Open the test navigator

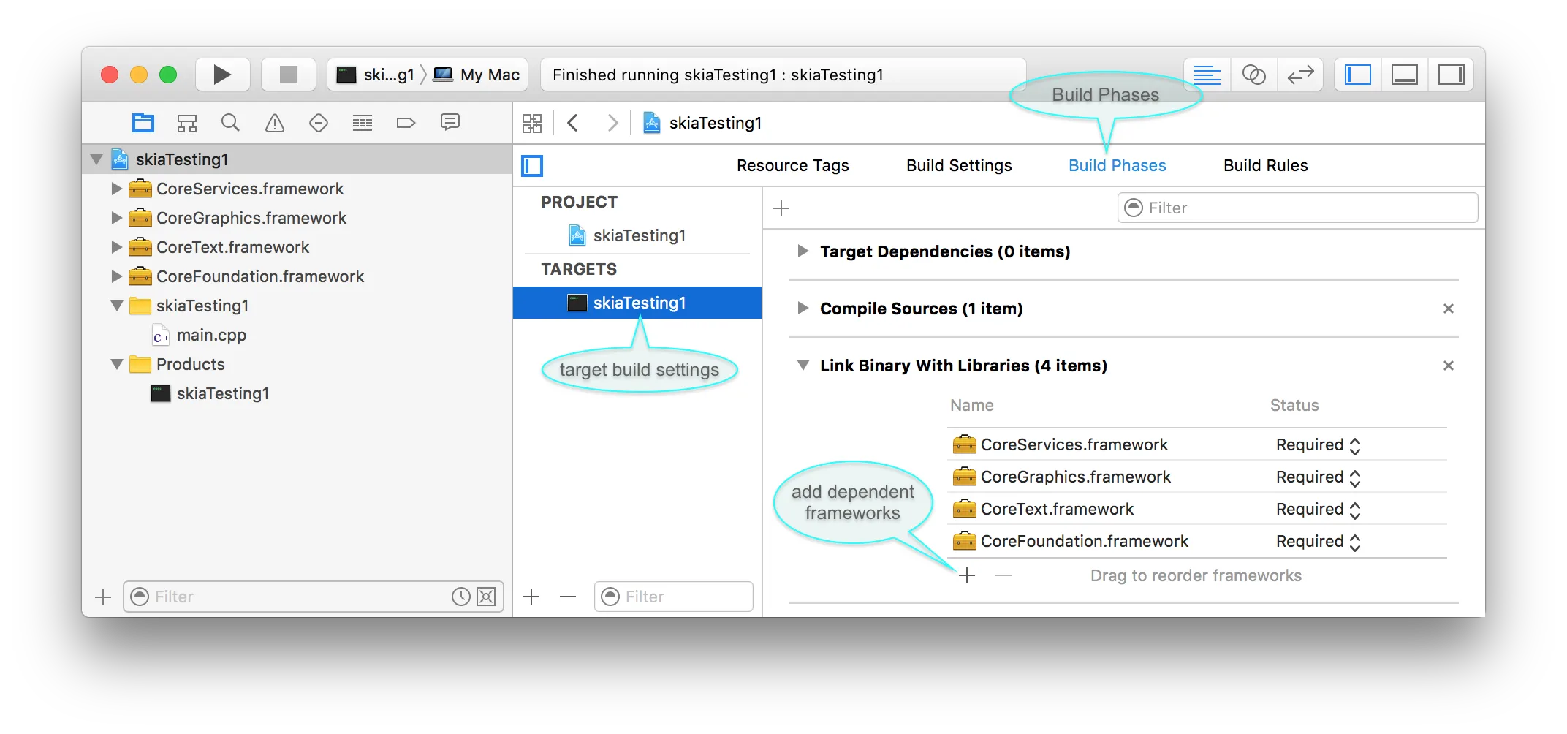(x=319, y=123)
